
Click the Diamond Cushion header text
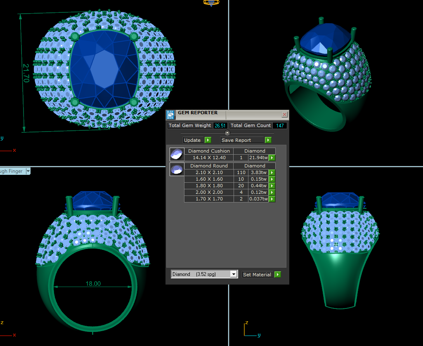coord(209,151)
